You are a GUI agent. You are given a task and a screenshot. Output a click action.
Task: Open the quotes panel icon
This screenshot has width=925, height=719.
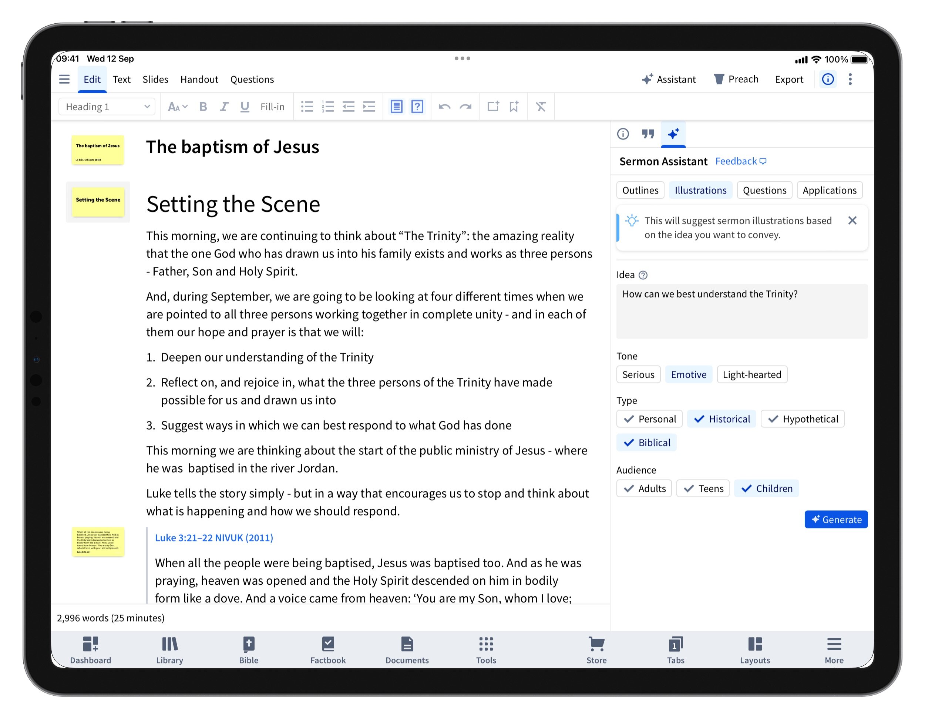(647, 134)
